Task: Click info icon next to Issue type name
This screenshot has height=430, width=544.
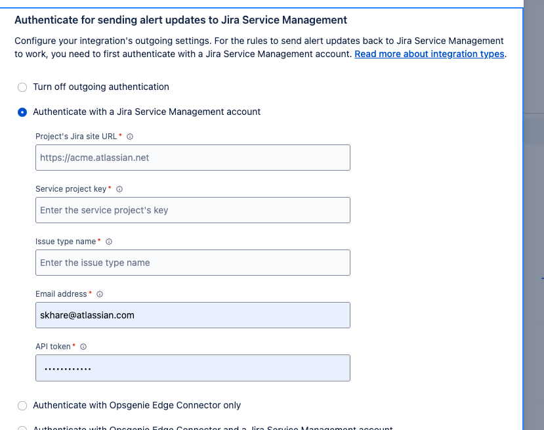Action: pyautogui.click(x=109, y=242)
